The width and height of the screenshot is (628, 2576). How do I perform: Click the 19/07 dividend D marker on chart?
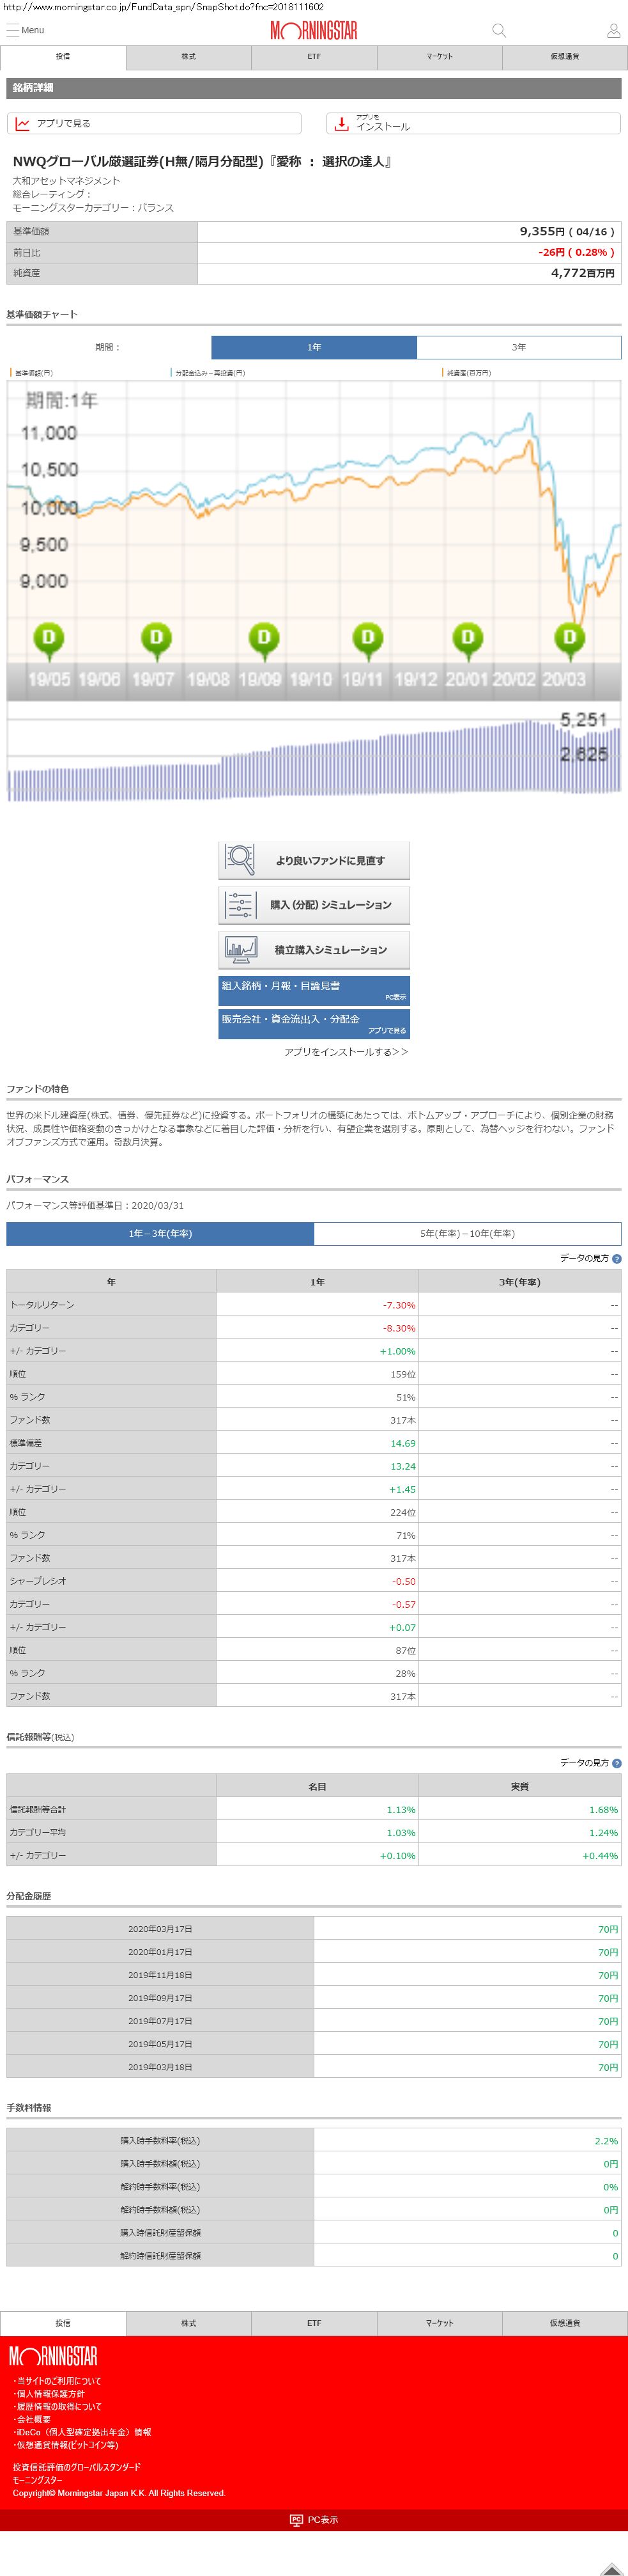156,638
